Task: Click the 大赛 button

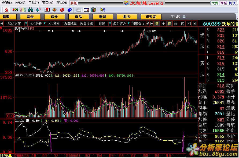Action: [215, 3]
